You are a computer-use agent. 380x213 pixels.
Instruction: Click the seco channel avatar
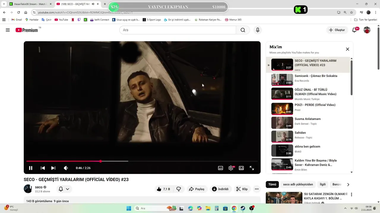pyautogui.click(x=28, y=189)
